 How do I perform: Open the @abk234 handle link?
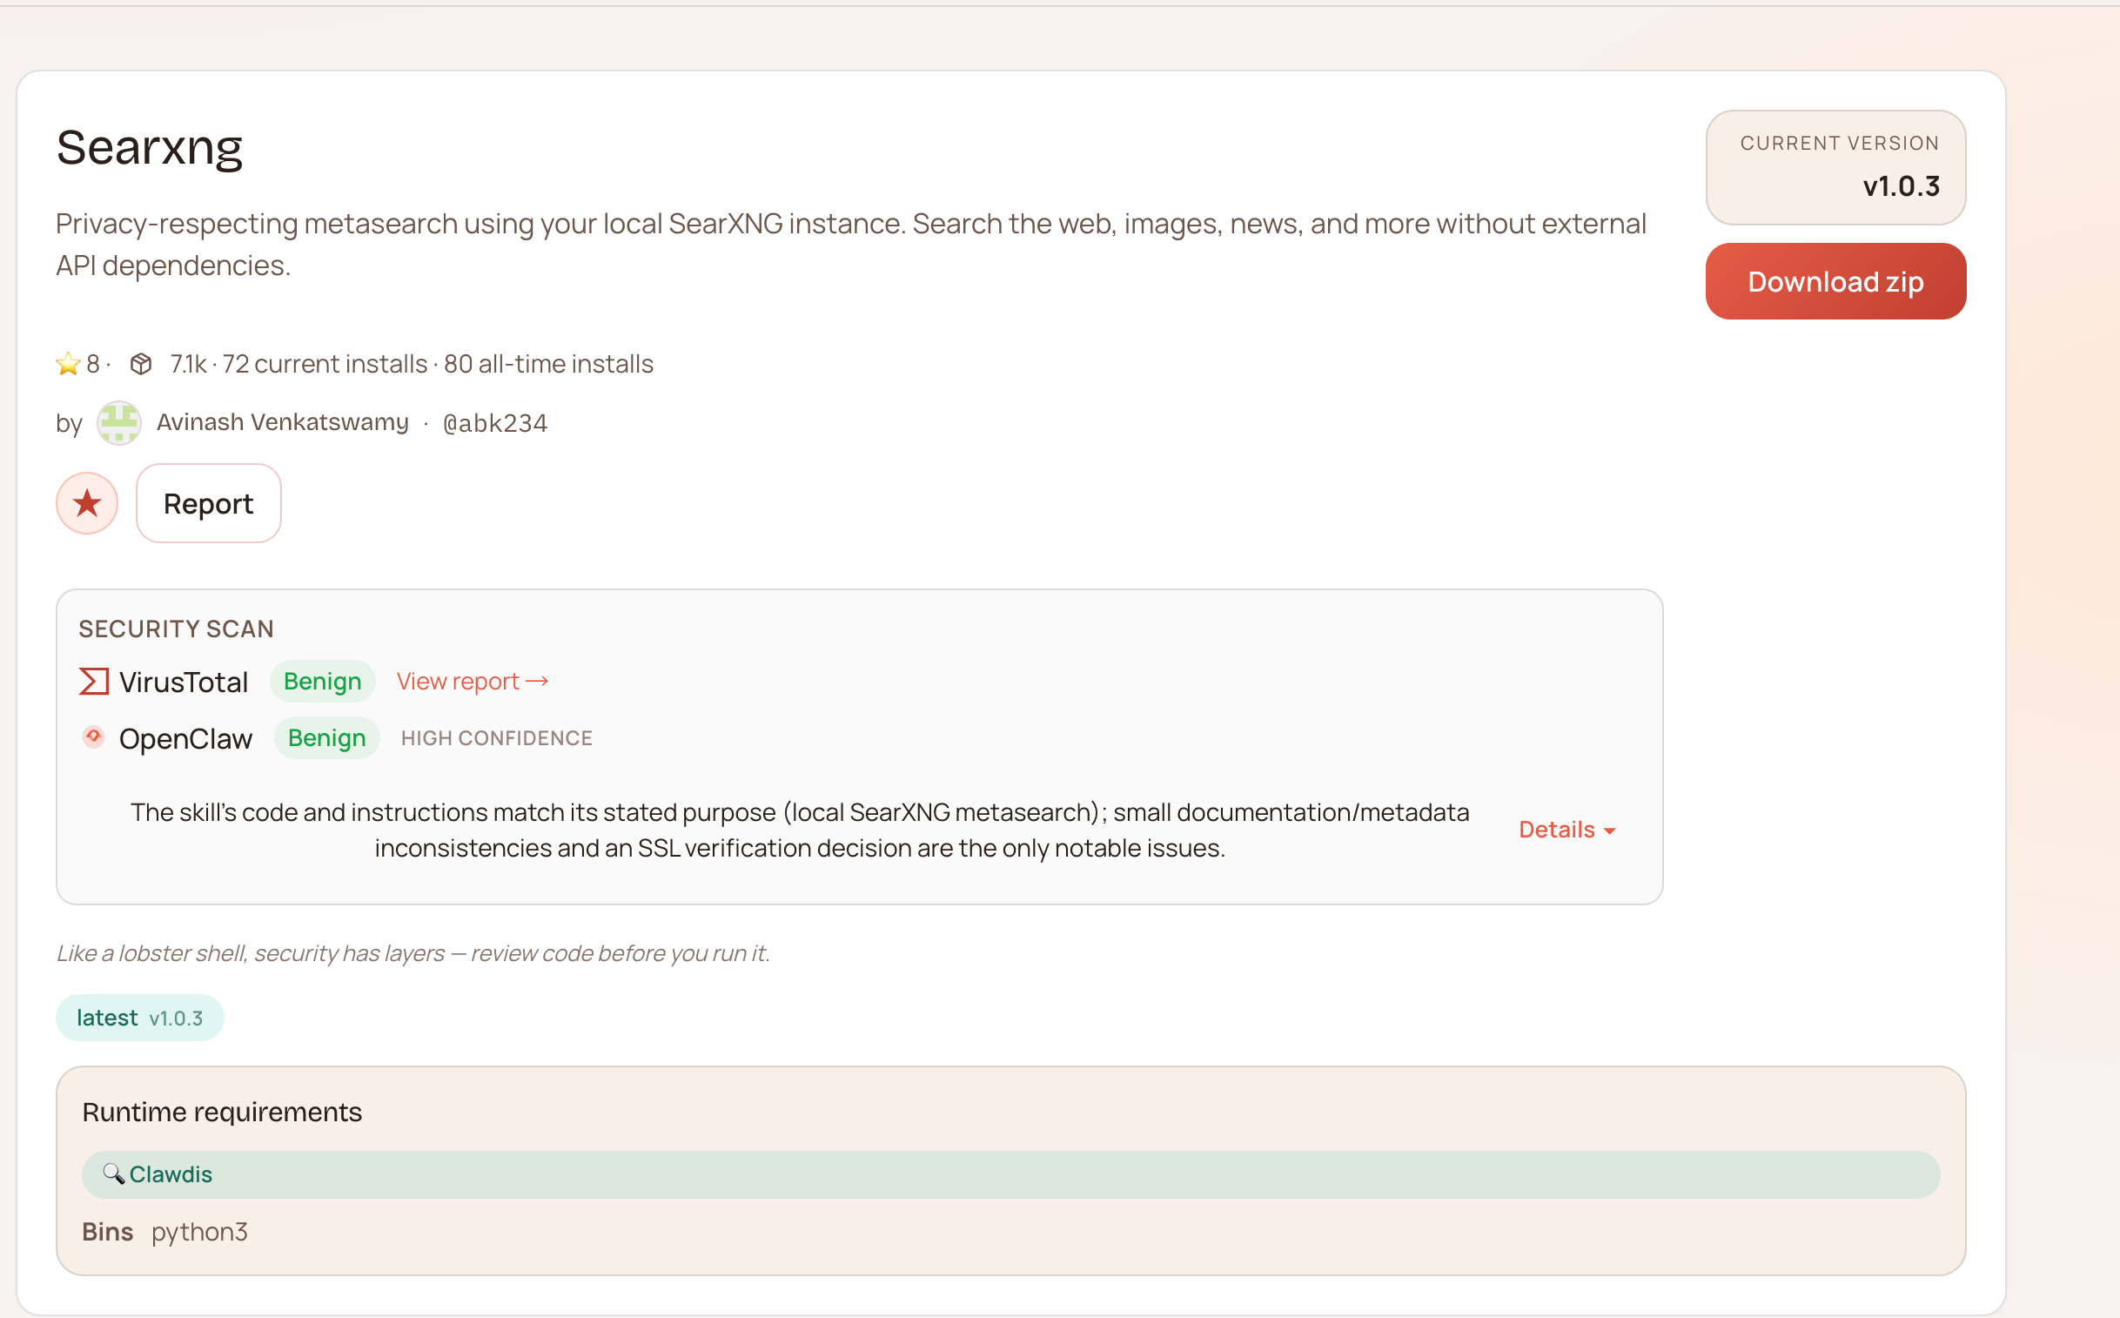[495, 424]
